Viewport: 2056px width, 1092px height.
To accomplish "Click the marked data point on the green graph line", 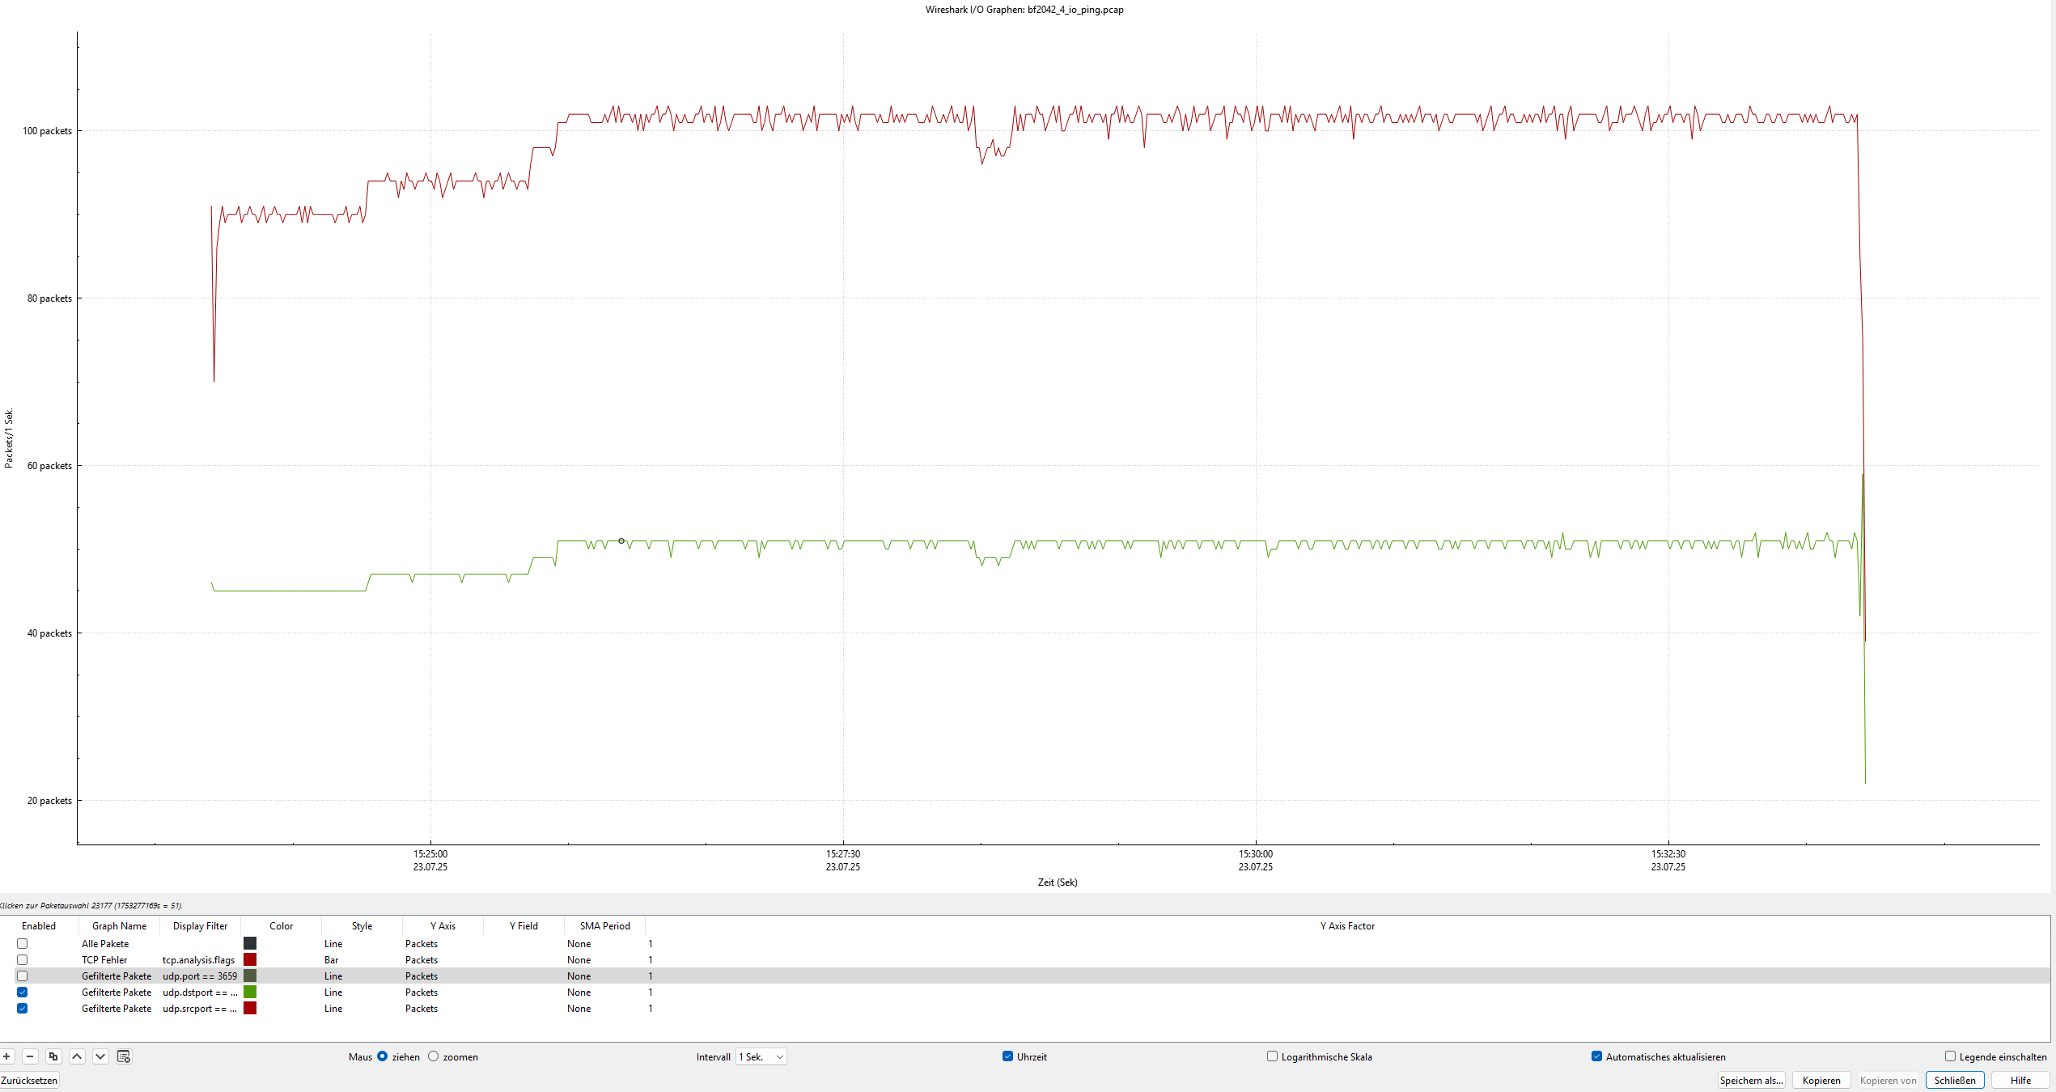I will (621, 541).
